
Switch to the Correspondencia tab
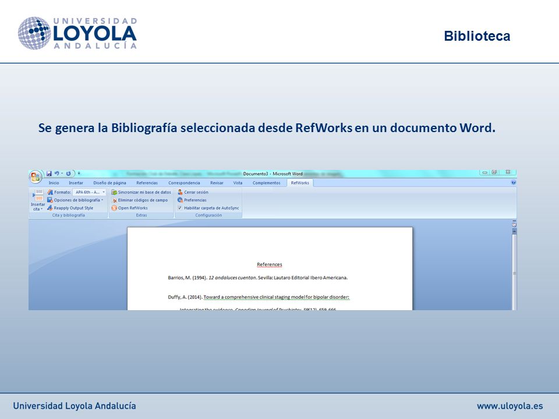click(184, 183)
